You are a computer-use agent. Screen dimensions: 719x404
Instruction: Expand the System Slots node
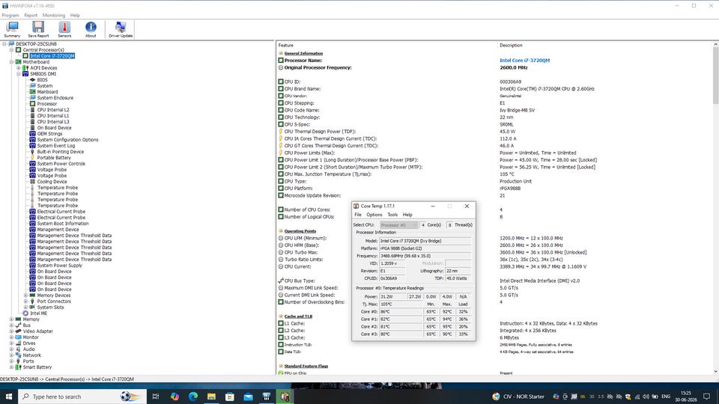coord(26,307)
